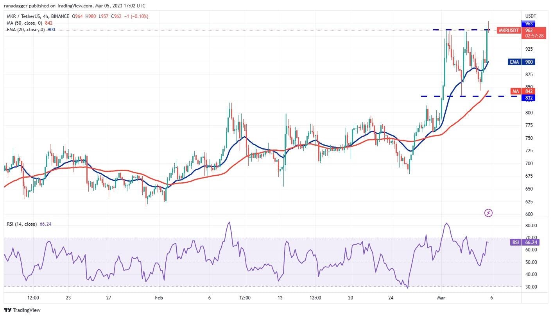The width and height of the screenshot is (552, 317).
Task: Click the lightning bolt icon on chart
Action: 488,213
